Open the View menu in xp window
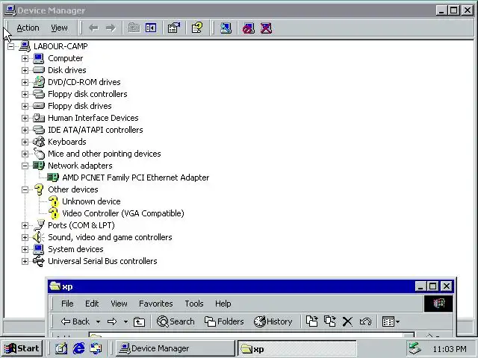The image size is (478, 358). [119, 304]
